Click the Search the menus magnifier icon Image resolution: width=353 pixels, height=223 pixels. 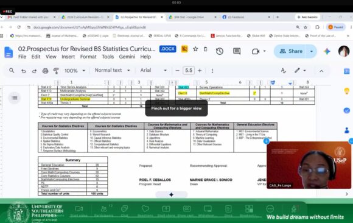pyautogui.click(x=12, y=71)
